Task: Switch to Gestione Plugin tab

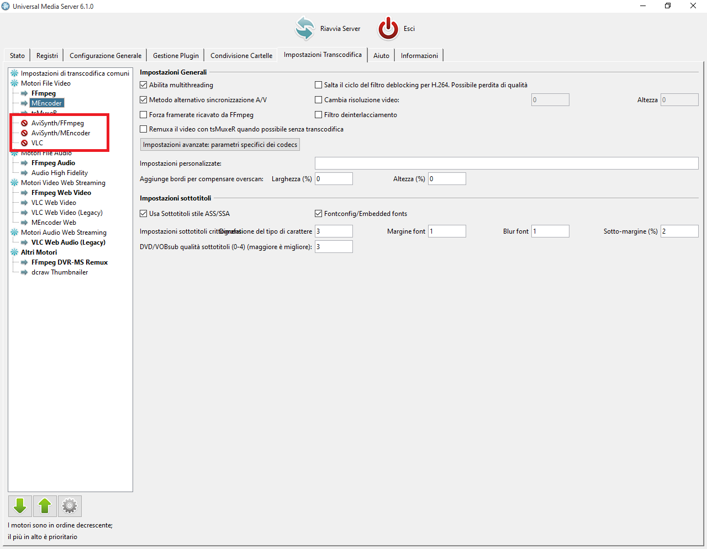Action: point(176,56)
